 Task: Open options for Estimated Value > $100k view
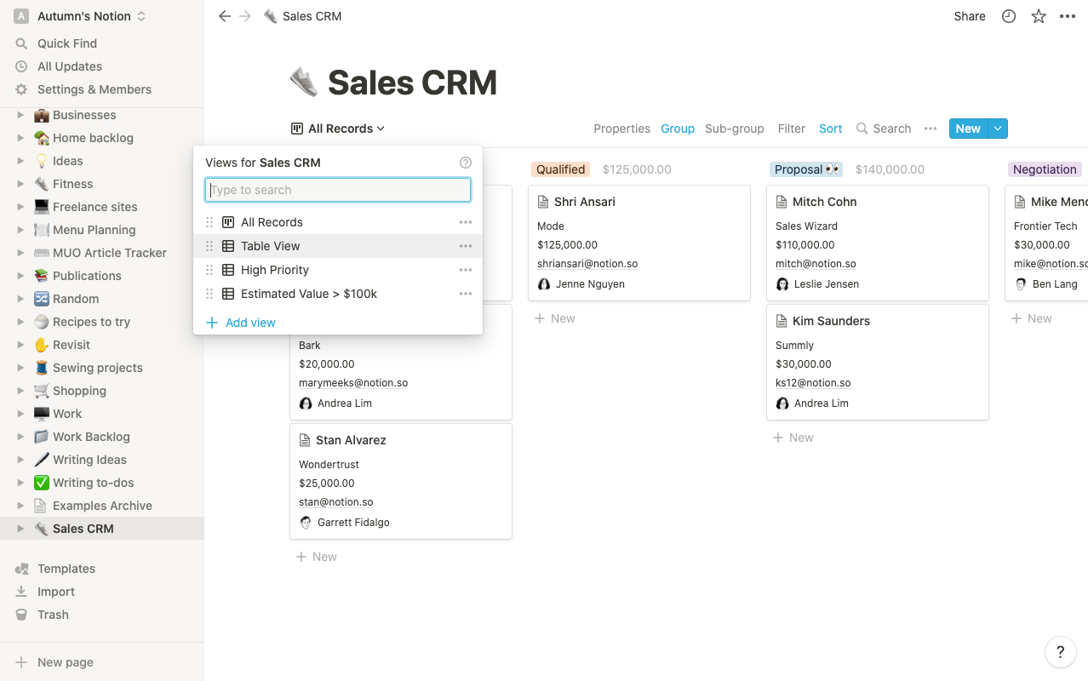[465, 294]
